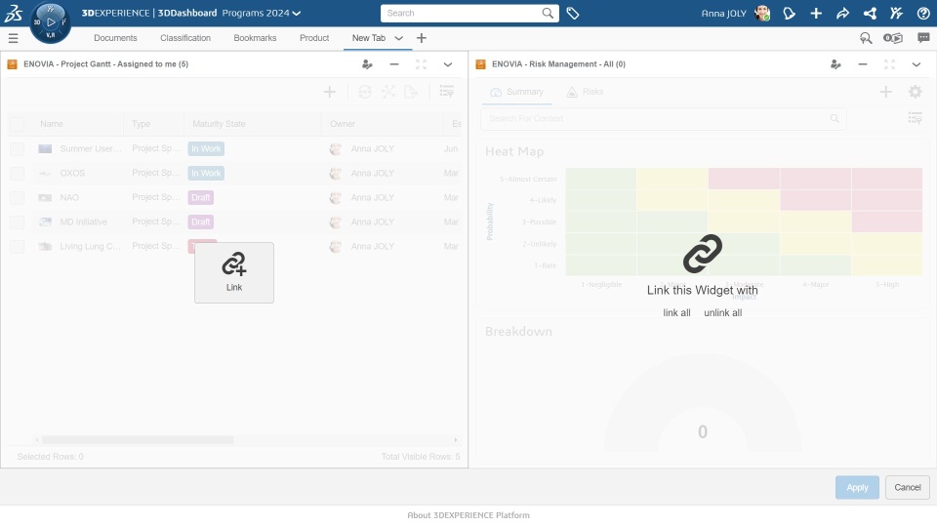The width and height of the screenshot is (937, 527).
Task: Open the dashboard search people icon
Action: coord(866,38)
